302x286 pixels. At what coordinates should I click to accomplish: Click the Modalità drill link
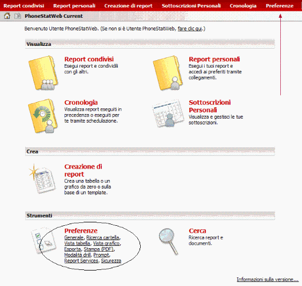click(x=77, y=255)
